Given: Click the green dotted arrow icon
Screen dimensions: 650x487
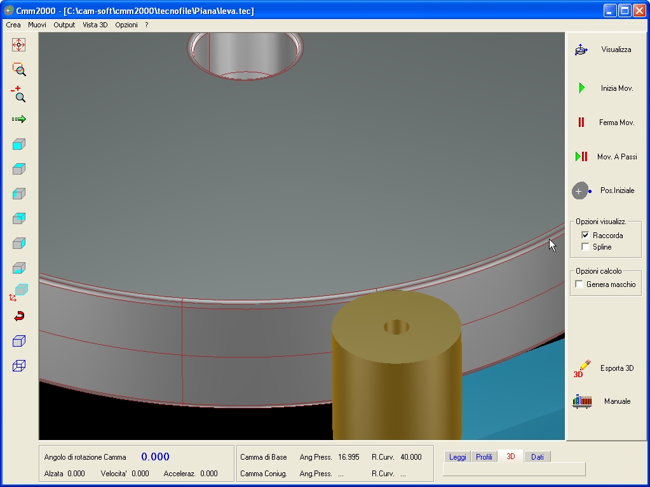Looking at the screenshot, I should tap(18, 119).
